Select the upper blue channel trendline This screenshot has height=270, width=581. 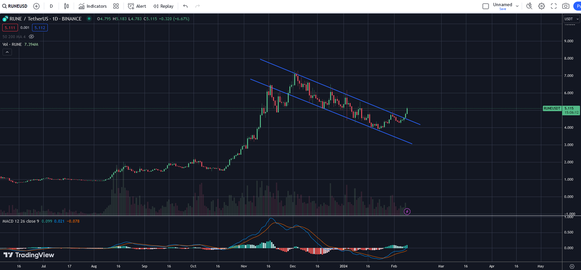[340, 92]
